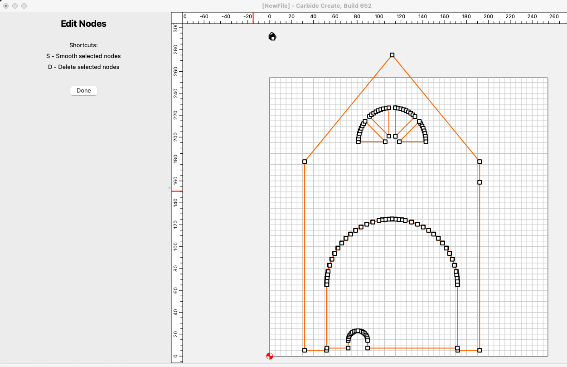Select the node at small arch's right base
The image size is (567, 367).
pos(368,348)
